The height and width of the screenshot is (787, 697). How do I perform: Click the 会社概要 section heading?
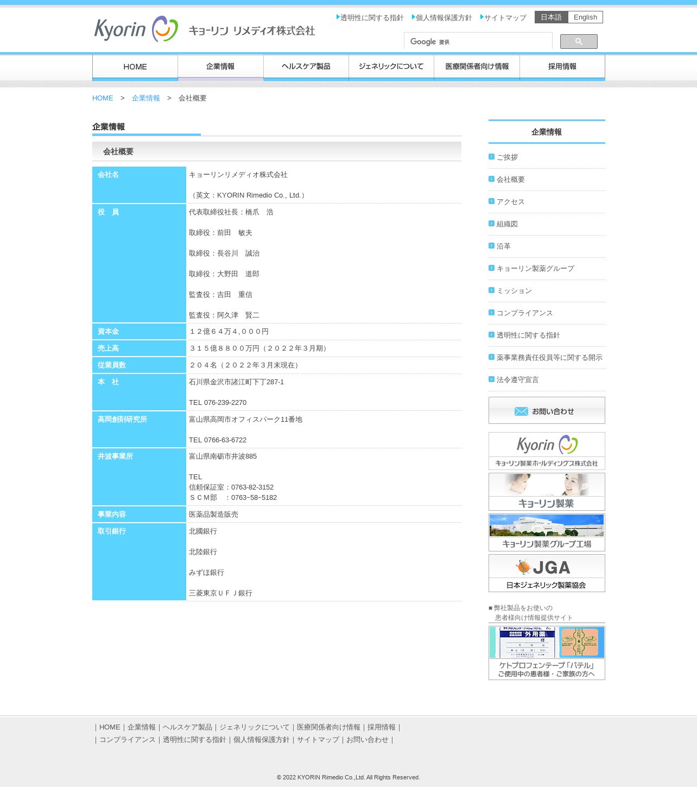point(118,151)
